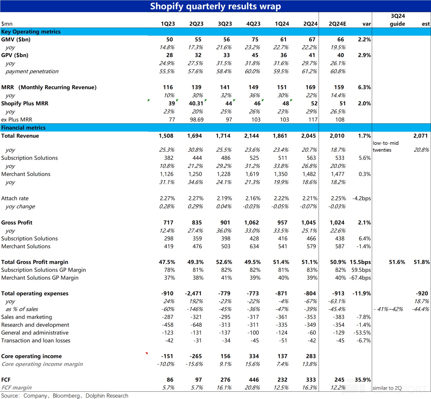Click the 'Financial metrics' section header
The image size is (431, 399).
pos(23,128)
